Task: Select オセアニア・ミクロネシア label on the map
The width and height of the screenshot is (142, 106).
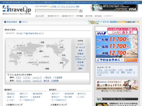Action: [39, 62]
